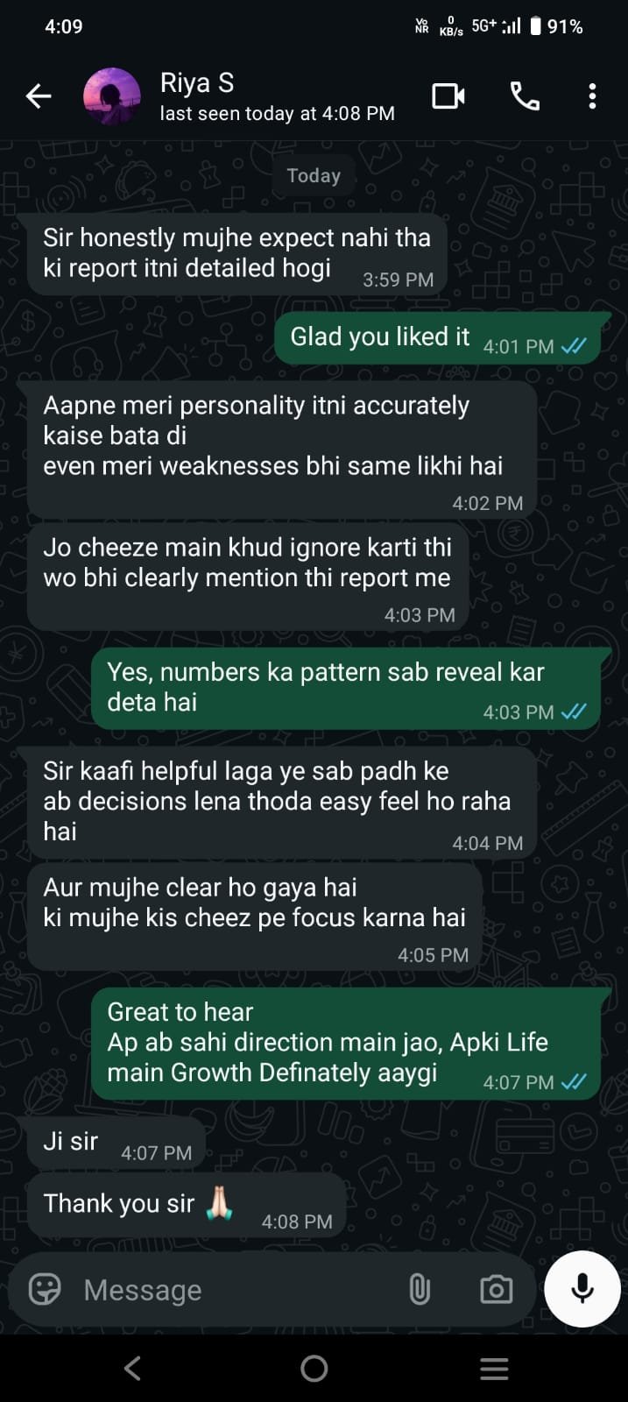Tap the paperclip attachment icon
The height and width of the screenshot is (1402, 628).
pyautogui.click(x=420, y=1289)
